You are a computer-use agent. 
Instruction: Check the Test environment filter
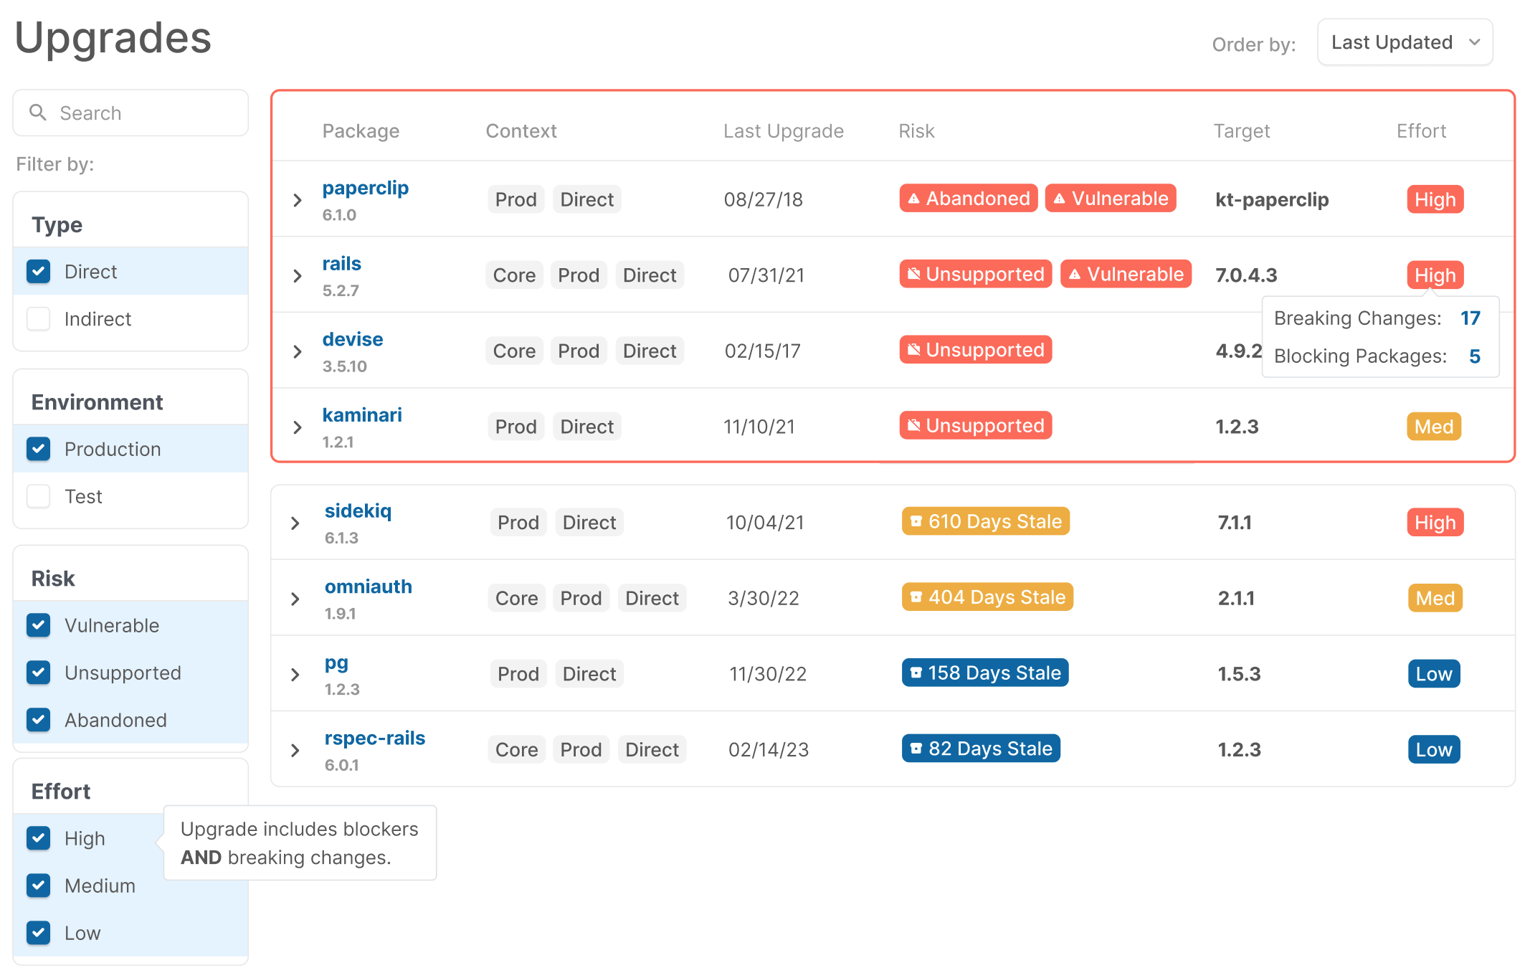[39, 496]
